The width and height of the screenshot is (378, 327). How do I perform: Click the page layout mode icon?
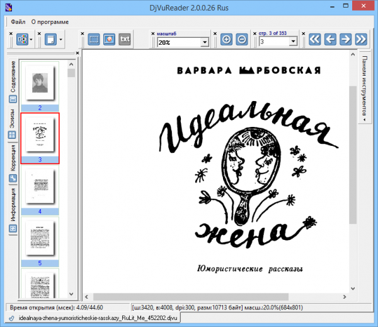22,39
